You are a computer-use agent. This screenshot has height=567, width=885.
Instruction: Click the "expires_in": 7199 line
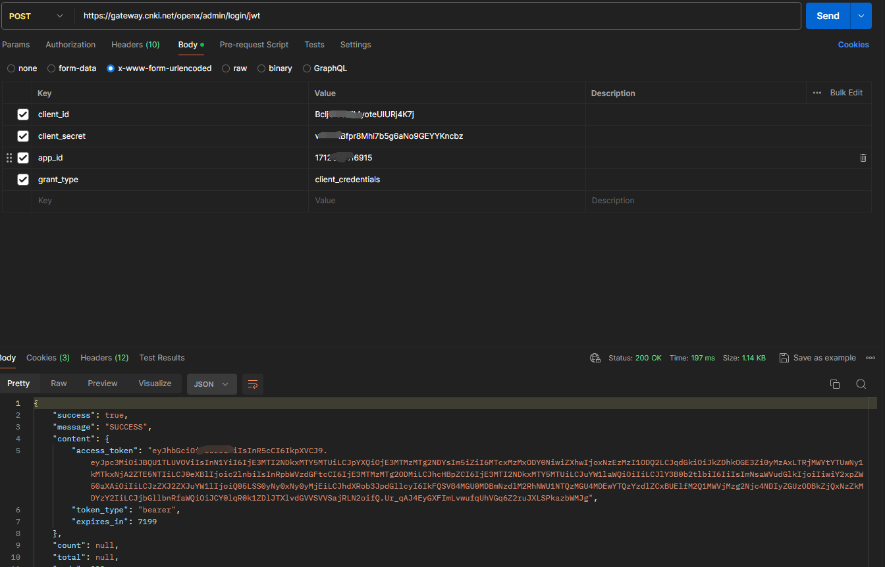[114, 522]
